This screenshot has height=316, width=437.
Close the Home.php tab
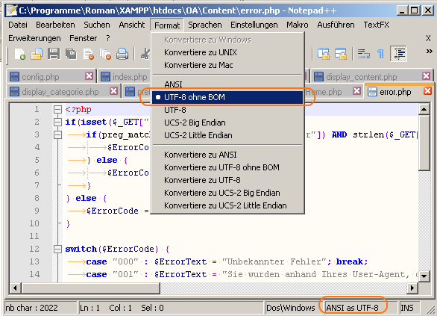click(356, 91)
